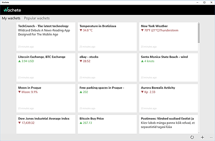Image resolution: width=215 pixels, height=141 pixels.
Task: Open the New York Weather tile
Action: point(168,36)
